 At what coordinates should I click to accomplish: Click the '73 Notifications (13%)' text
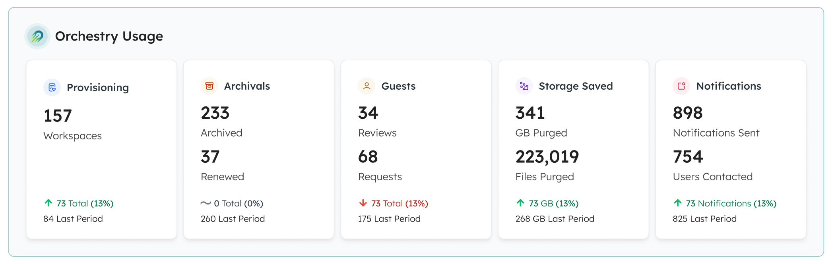[731, 203]
